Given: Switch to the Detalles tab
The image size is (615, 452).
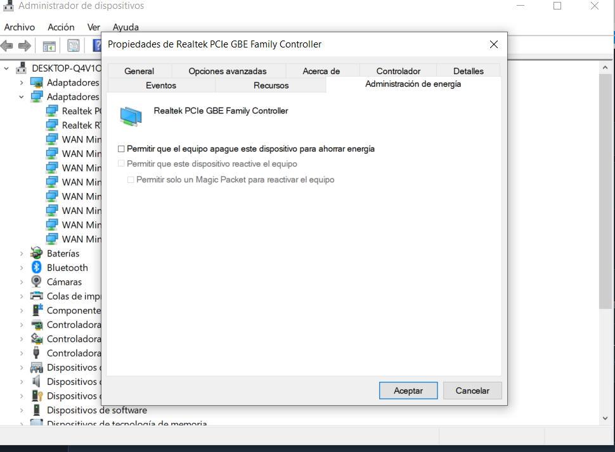Looking at the screenshot, I should click(x=469, y=71).
